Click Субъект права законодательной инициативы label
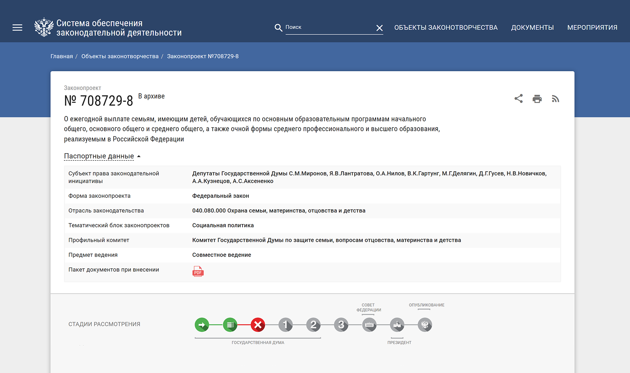Viewport: 630px width, 373px height. 114,177
